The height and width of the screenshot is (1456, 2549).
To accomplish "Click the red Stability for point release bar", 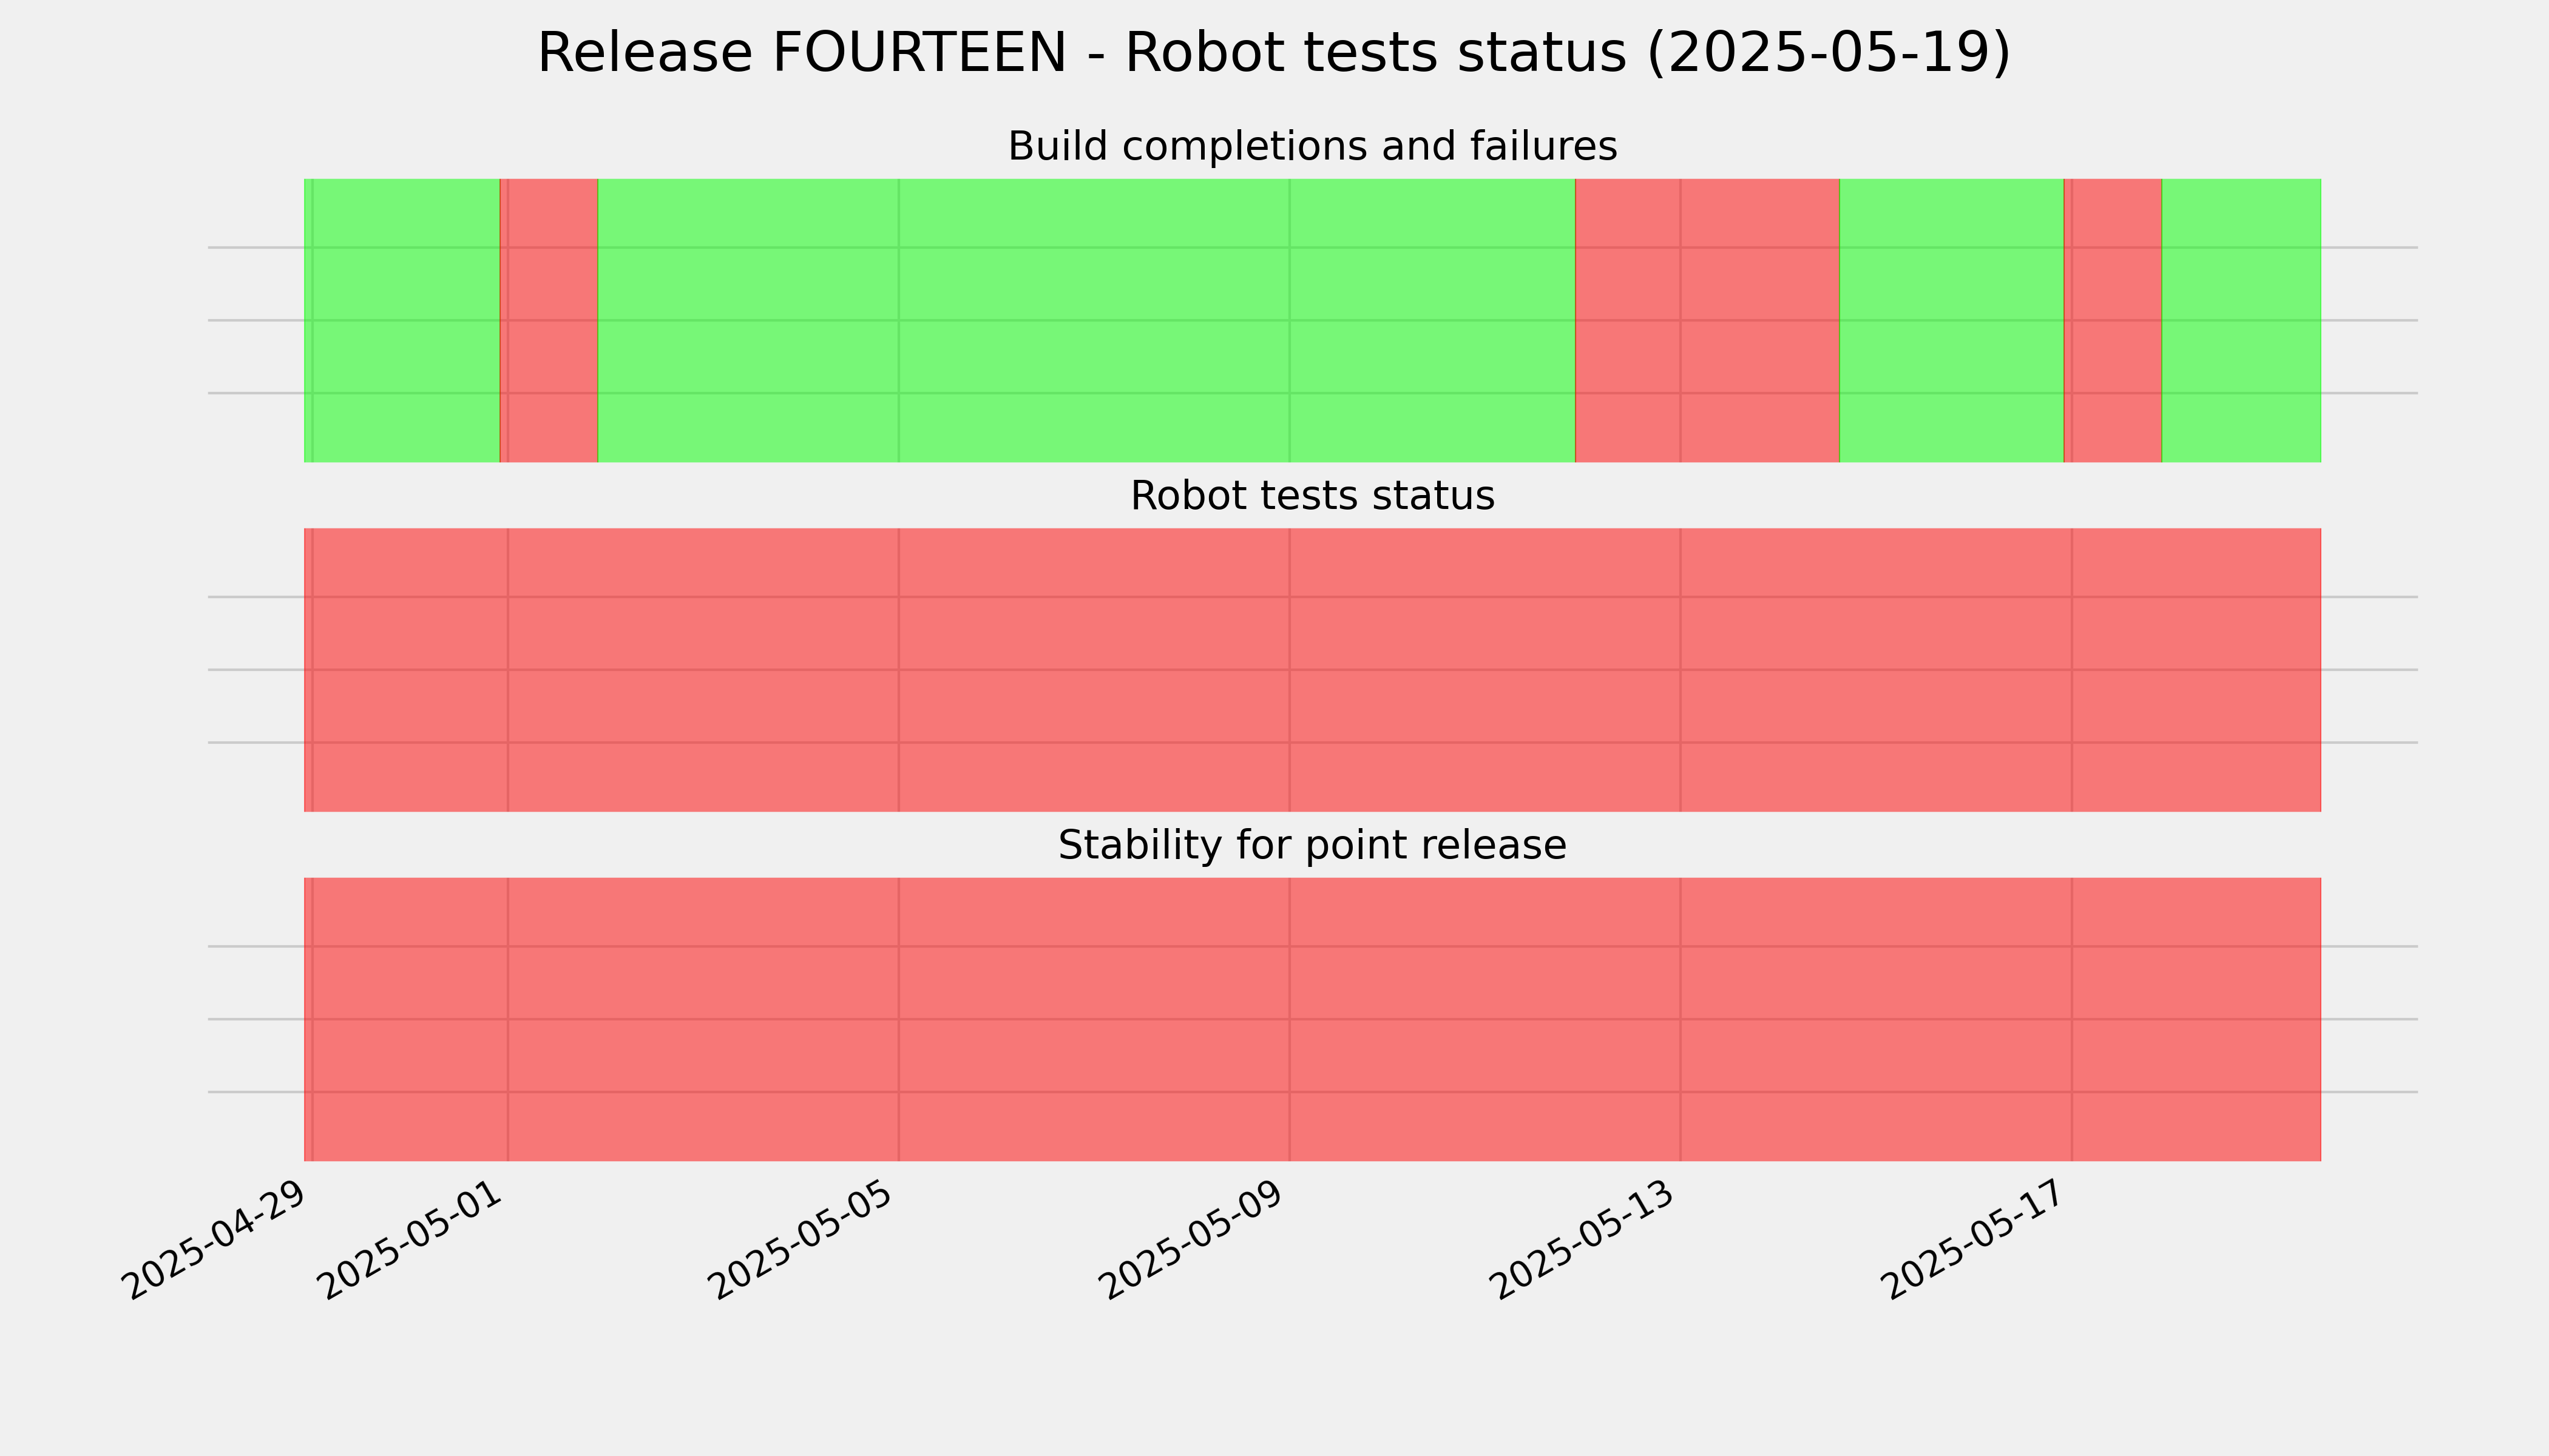I will pos(1313,1019).
